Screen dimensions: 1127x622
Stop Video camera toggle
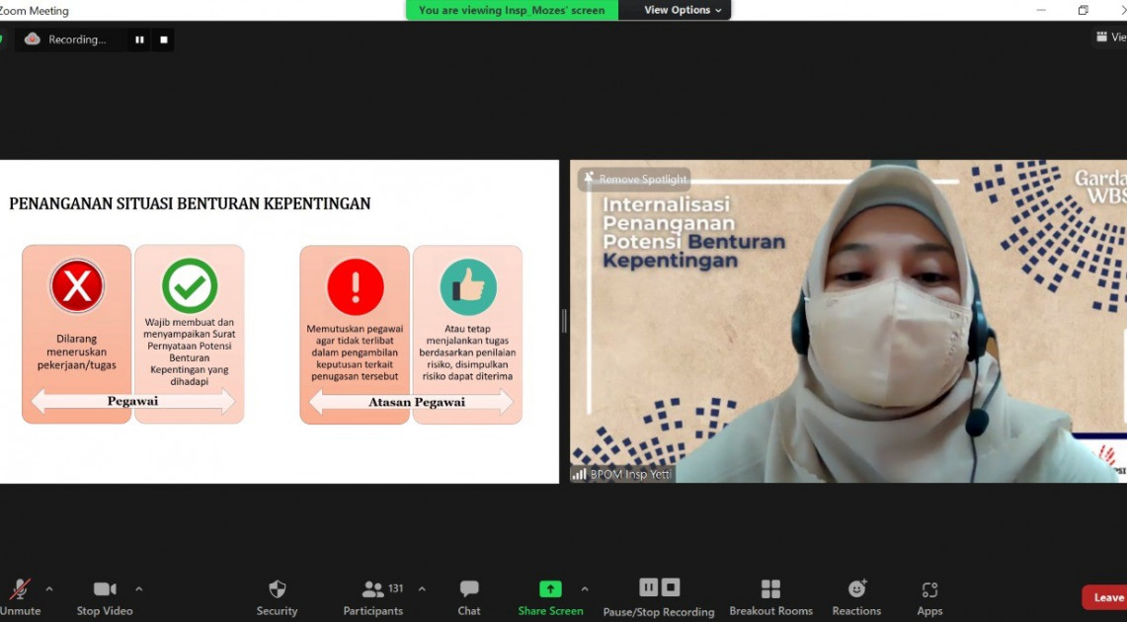[105, 589]
